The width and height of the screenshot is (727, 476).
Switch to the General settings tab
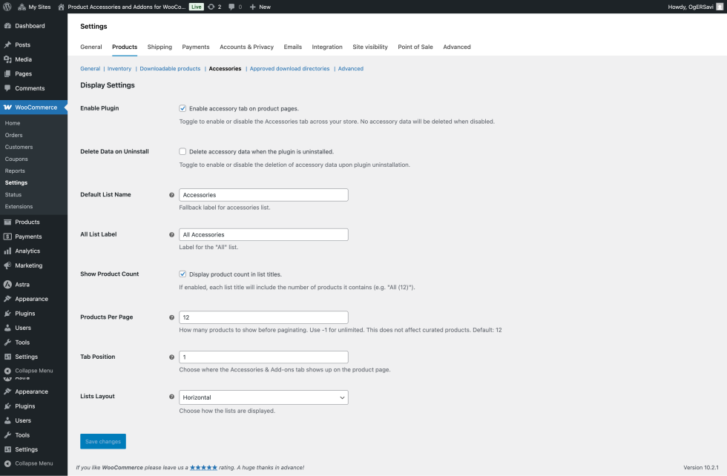[x=91, y=47]
